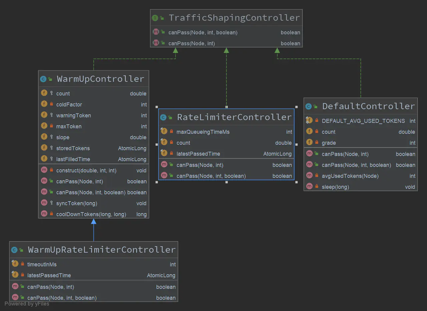
Task: Select the sleep(long) method
Action: (361, 187)
